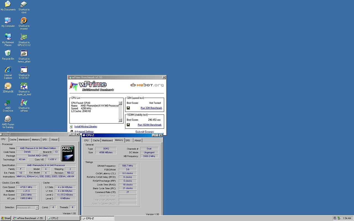Open the AMD OverDrive shortcut

(8, 106)
